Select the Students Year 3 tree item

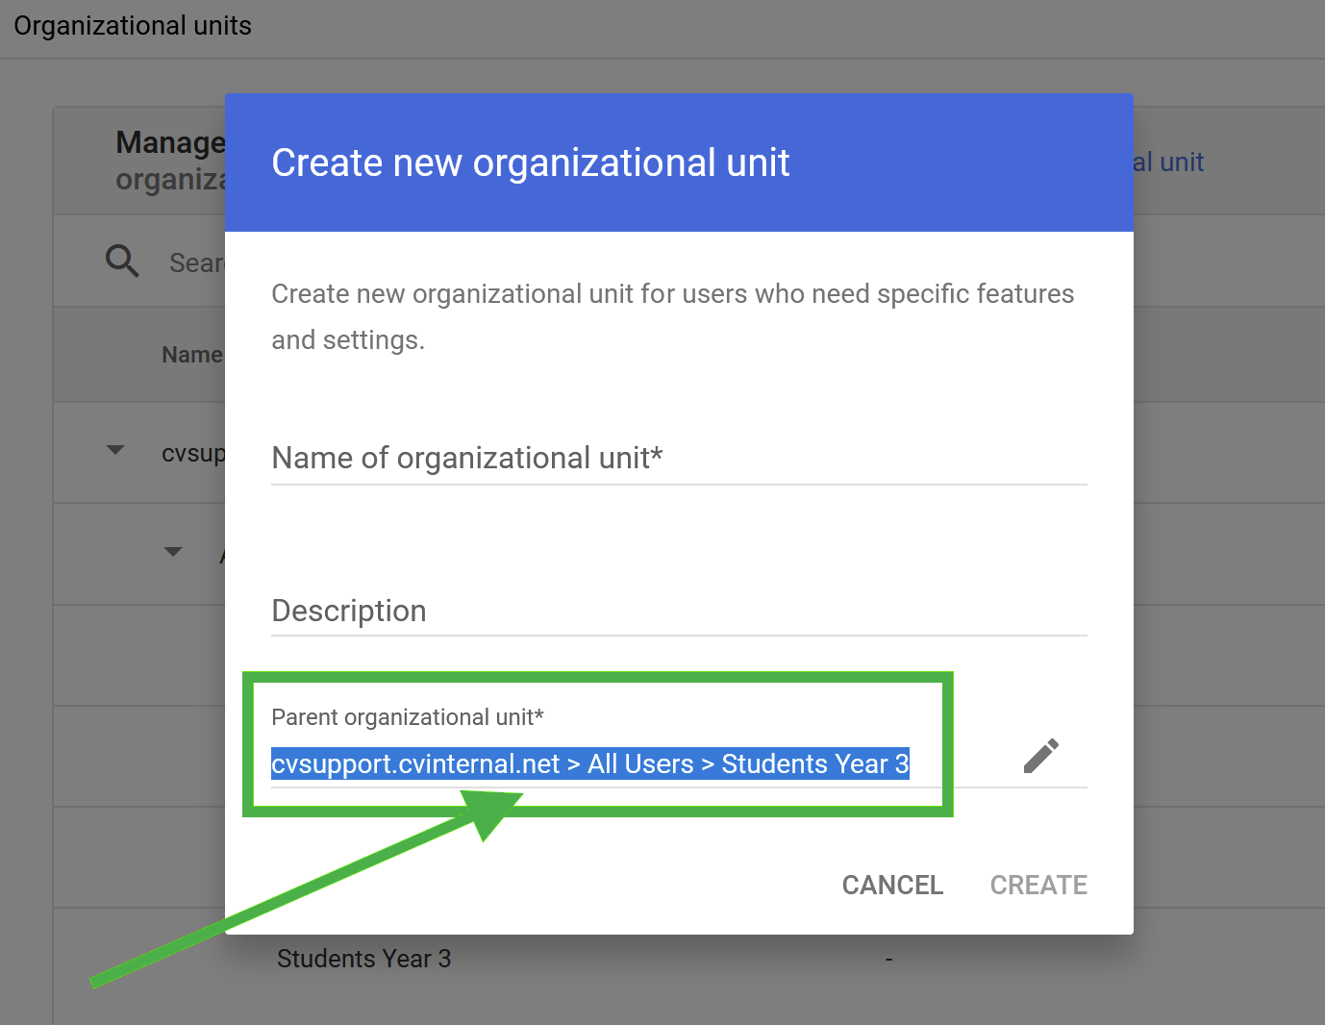(x=363, y=958)
